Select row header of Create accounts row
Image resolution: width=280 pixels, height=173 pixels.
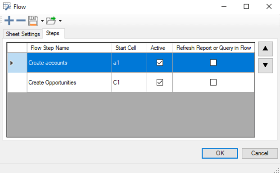pos(17,63)
